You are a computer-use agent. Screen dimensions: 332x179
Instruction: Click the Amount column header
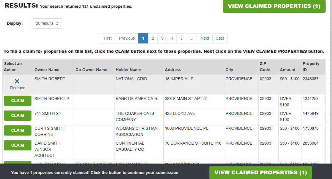pos(287,70)
